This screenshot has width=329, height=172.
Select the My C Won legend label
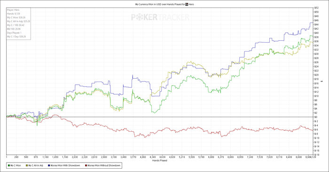[x=16, y=165]
